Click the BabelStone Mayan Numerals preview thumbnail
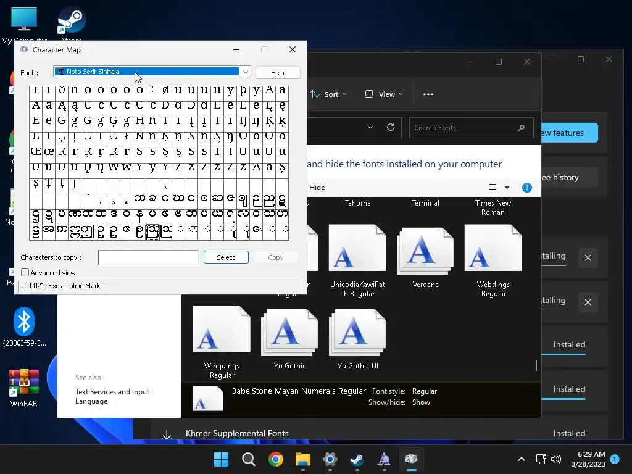The height and width of the screenshot is (474, 632). click(207, 398)
